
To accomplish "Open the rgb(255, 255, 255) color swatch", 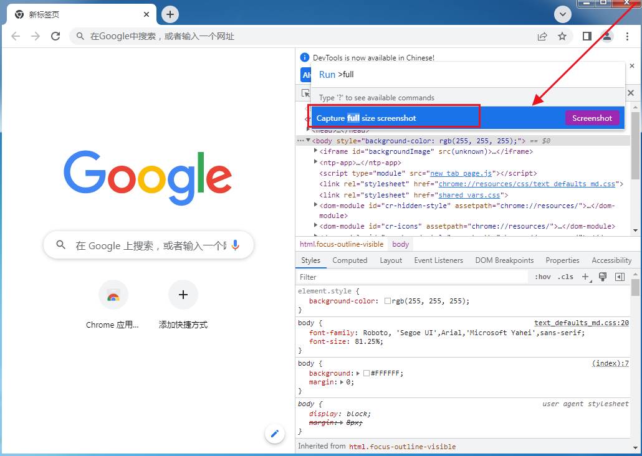I will click(x=387, y=301).
